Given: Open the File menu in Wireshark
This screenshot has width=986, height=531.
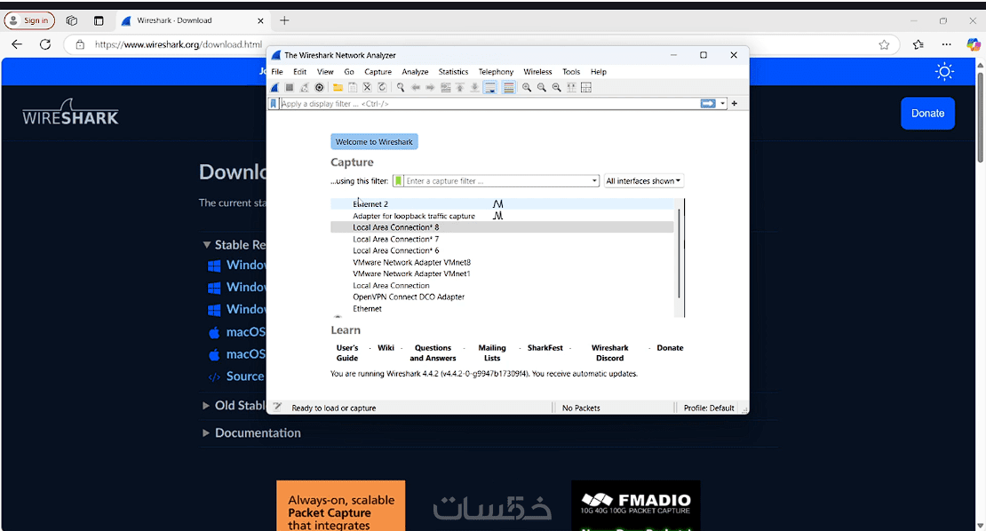Looking at the screenshot, I should click(x=276, y=72).
